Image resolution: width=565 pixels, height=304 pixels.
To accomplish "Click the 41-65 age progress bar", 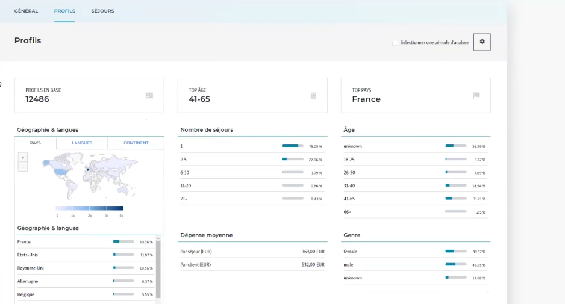I will click(x=455, y=198).
